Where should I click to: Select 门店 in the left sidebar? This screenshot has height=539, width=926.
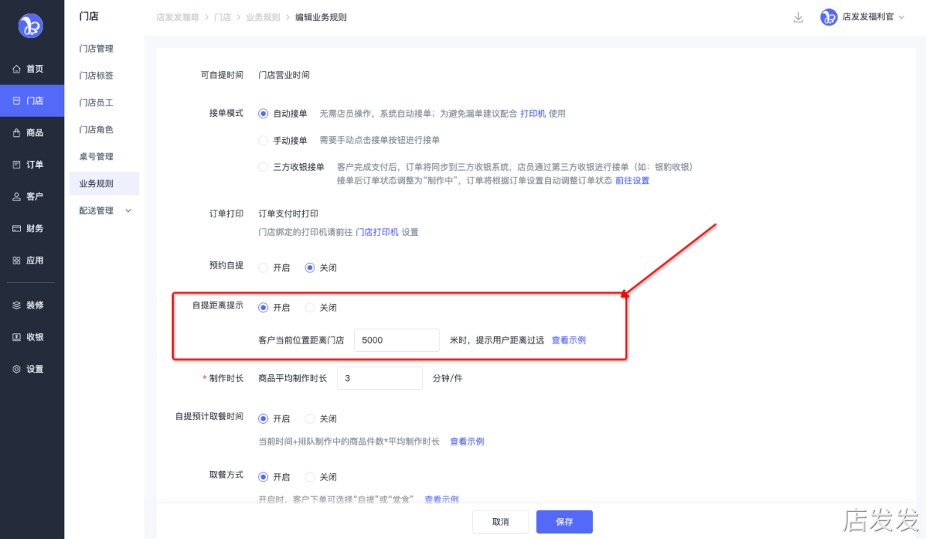32,101
